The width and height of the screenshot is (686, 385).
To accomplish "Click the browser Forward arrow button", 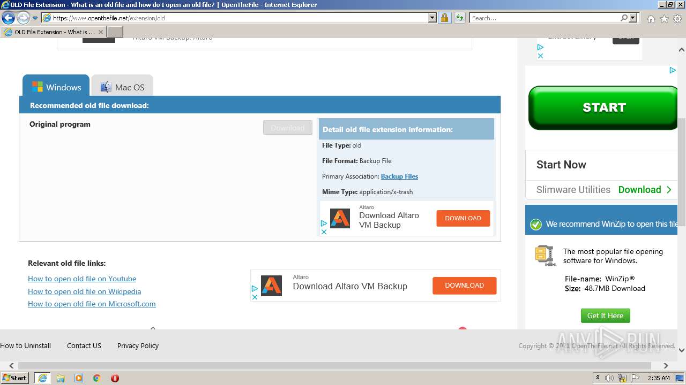I will [23, 18].
